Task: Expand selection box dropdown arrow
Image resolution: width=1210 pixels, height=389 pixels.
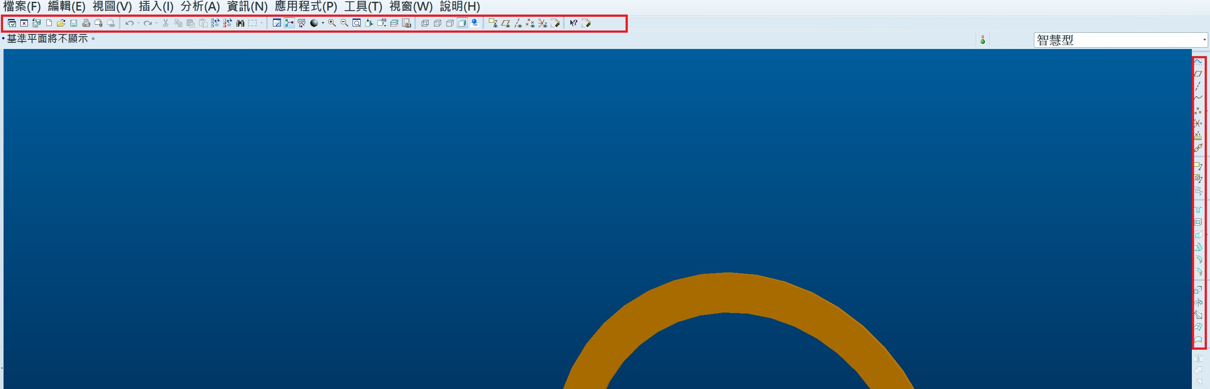Action: (261, 23)
